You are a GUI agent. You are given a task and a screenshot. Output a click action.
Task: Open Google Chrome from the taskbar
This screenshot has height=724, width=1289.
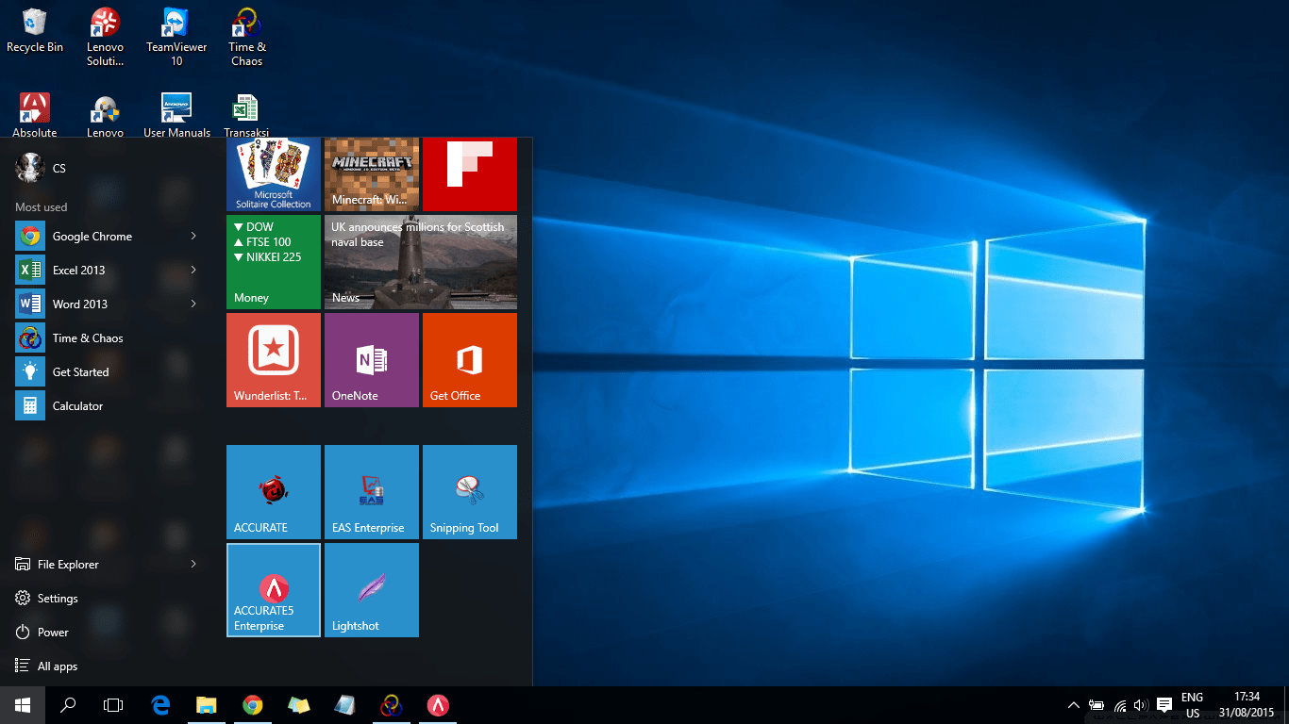pyautogui.click(x=252, y=704)
